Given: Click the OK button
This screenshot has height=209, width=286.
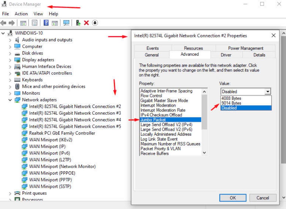Looking at the screenshot, I should click(233, 198).
